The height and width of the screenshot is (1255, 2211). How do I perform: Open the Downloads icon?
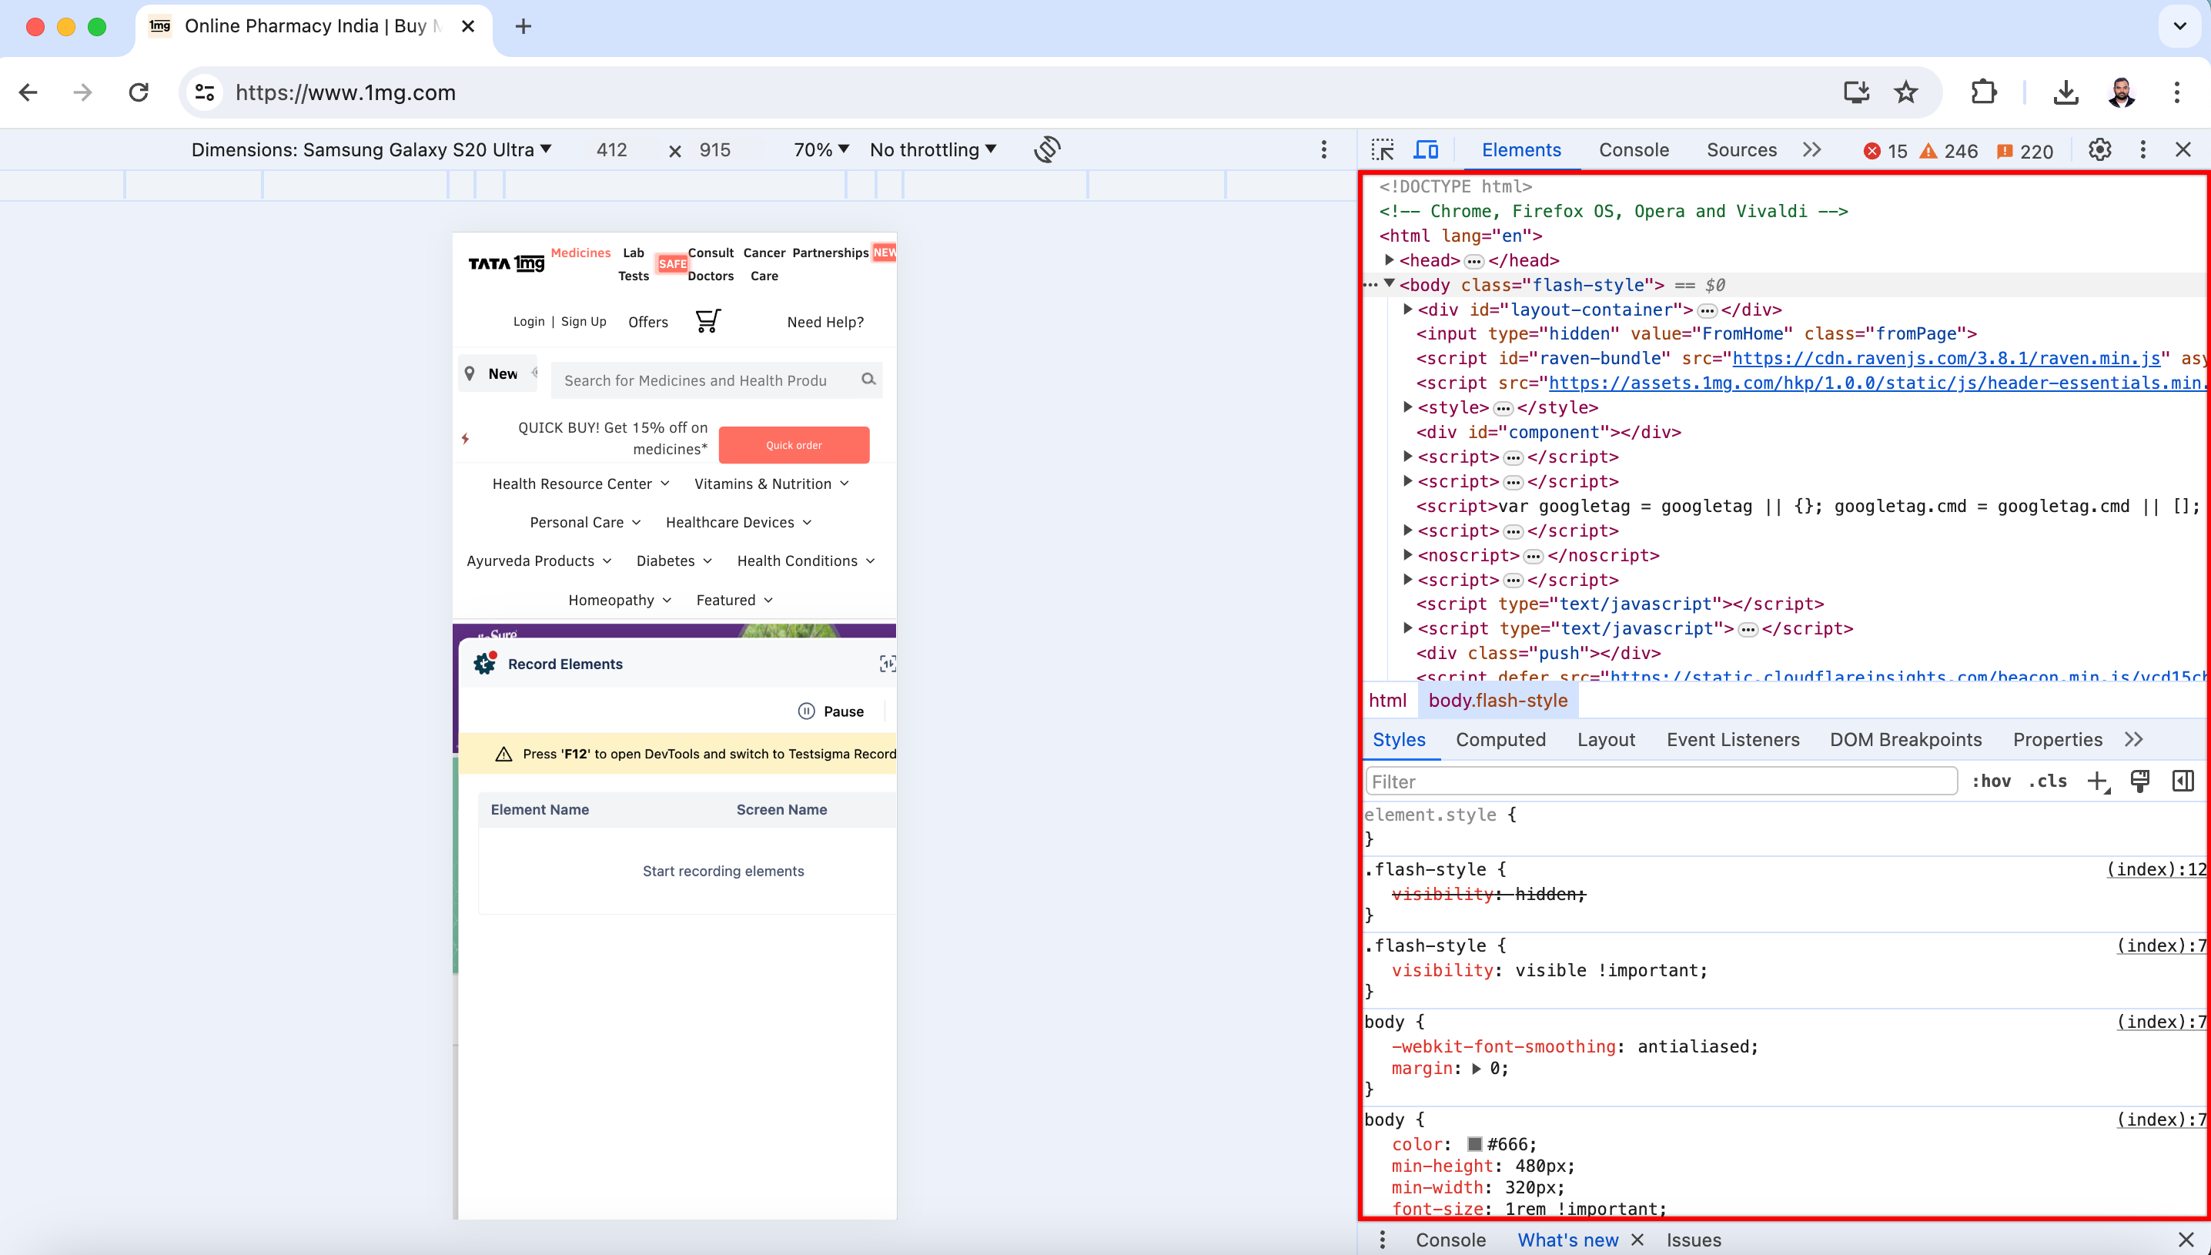(x=2065, y=92)
